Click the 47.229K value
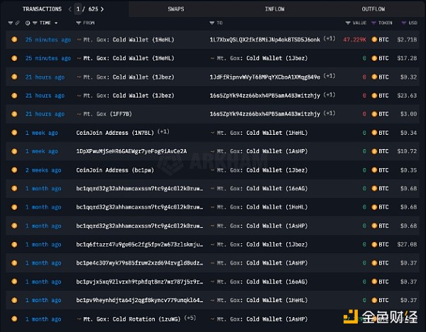 (x=354, y=40)
